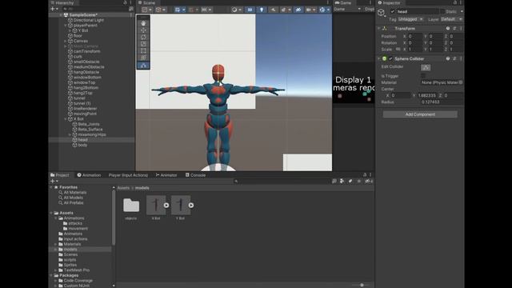Click the Hierarchy add (+) button
This screenshot has height=288, width=512.
(53, 9)
